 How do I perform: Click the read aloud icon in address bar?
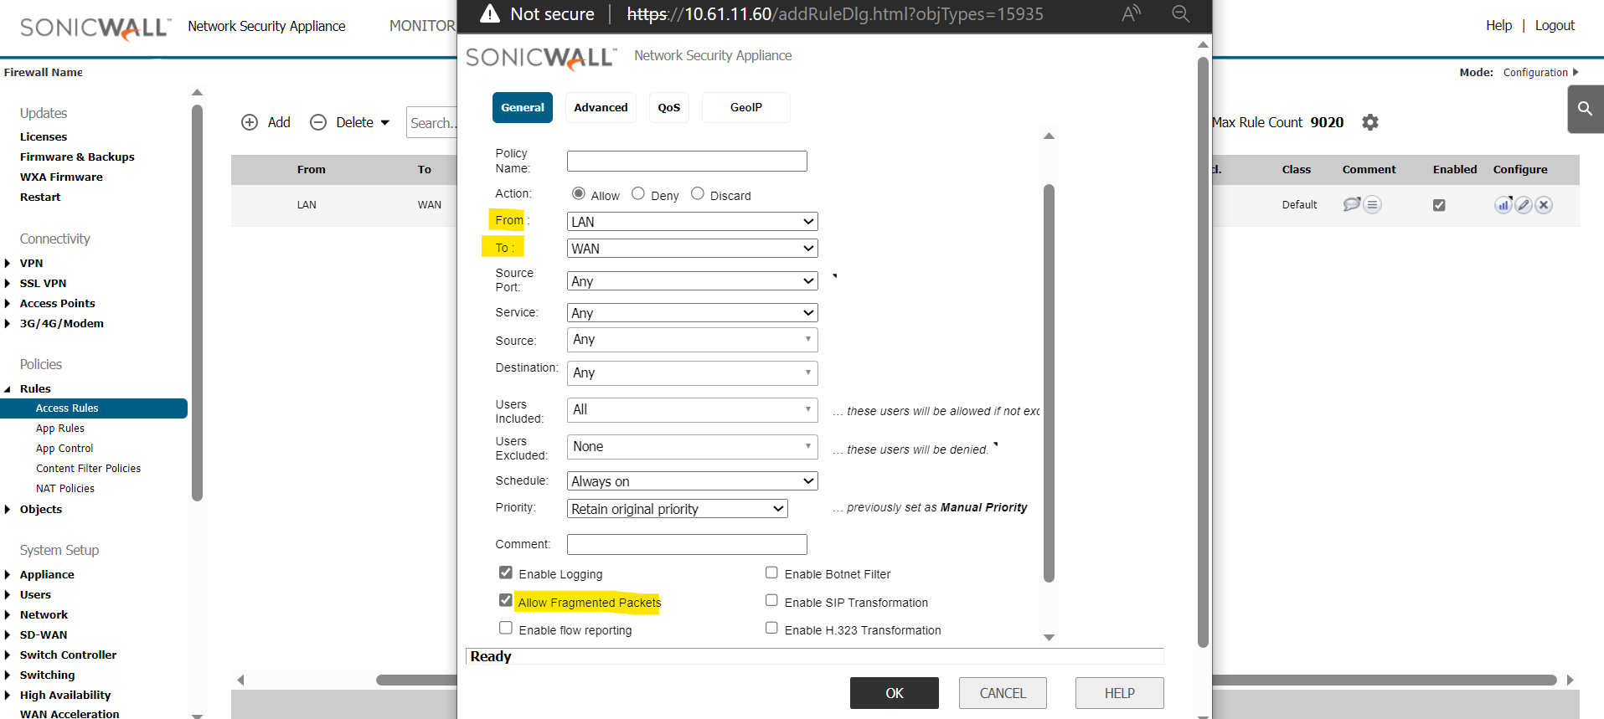pos(1131,14)
